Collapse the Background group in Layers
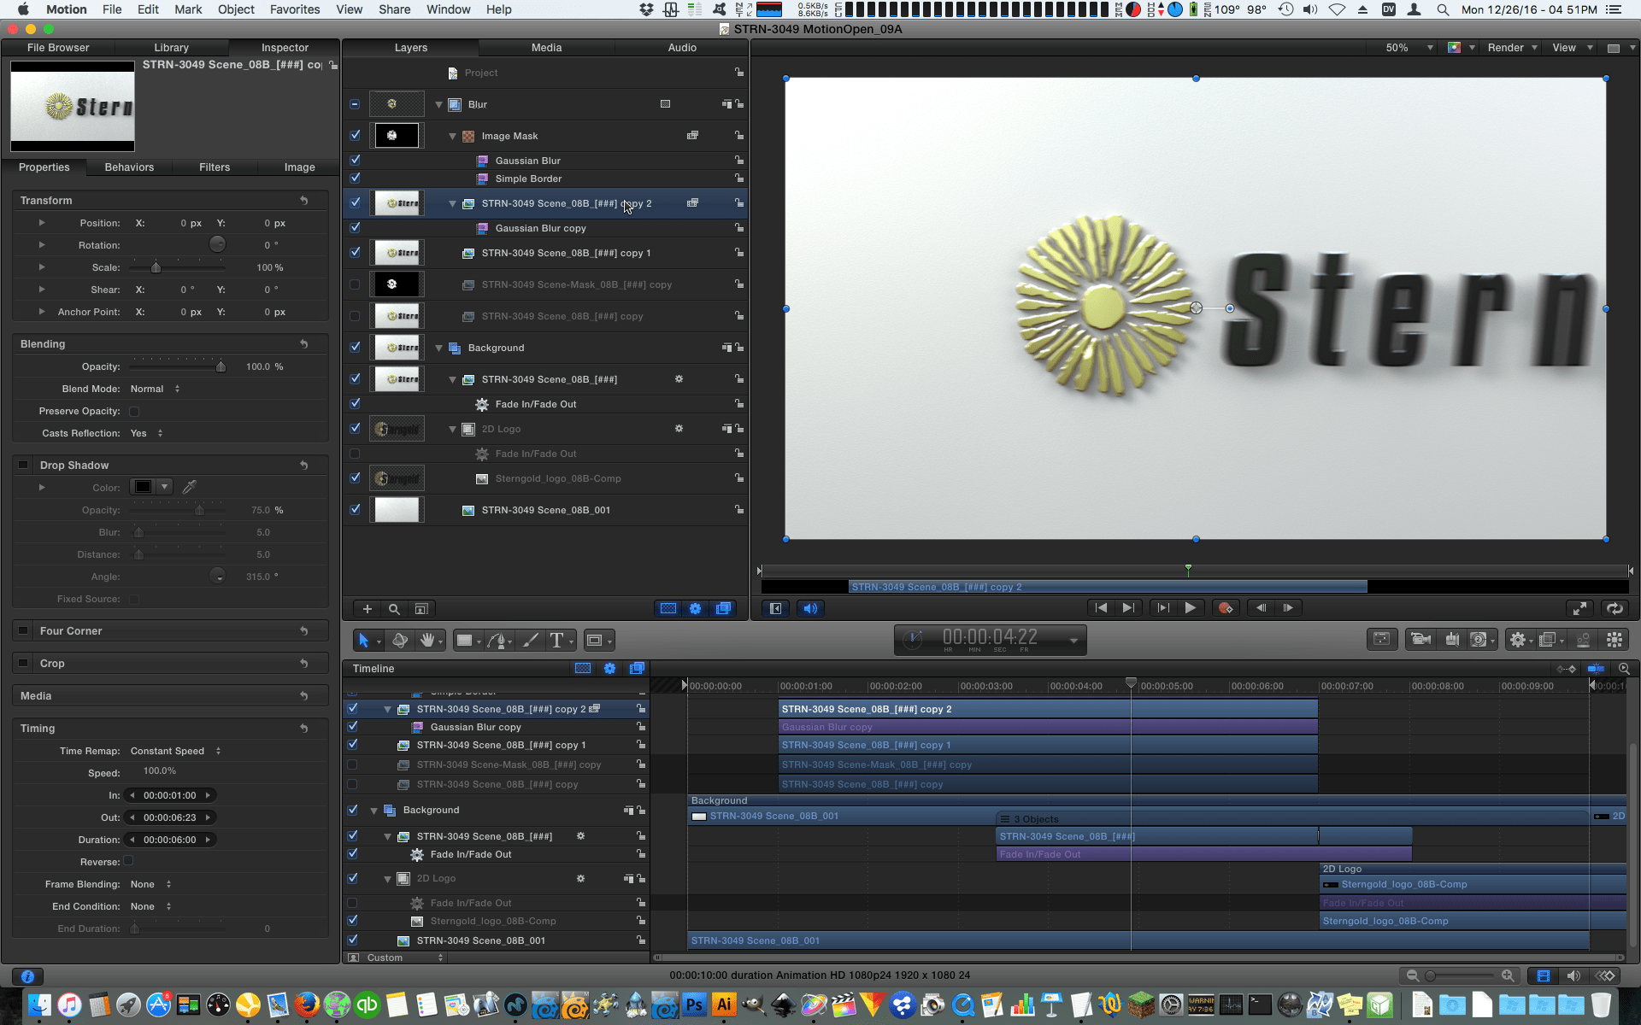This screenshot has height=1025, width=1641. coord(439,348)
